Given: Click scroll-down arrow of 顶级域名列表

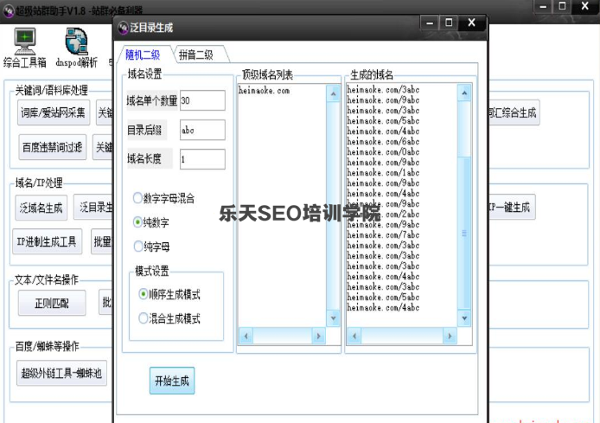Looking at the screenshot, I should coord(333,318).
